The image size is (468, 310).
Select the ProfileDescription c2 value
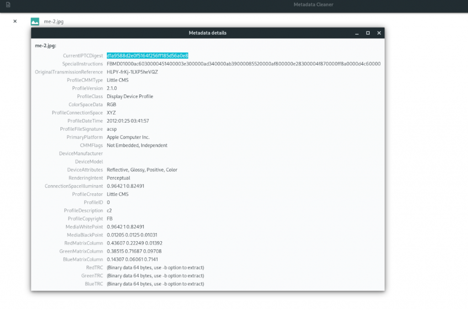pos(109,210)
